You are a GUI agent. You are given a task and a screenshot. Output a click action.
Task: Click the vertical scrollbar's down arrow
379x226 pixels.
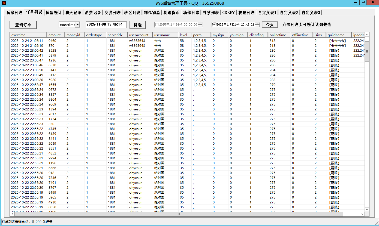coord(367,209)
